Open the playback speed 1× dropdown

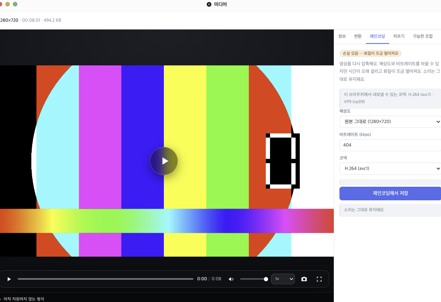click(283, 279)
